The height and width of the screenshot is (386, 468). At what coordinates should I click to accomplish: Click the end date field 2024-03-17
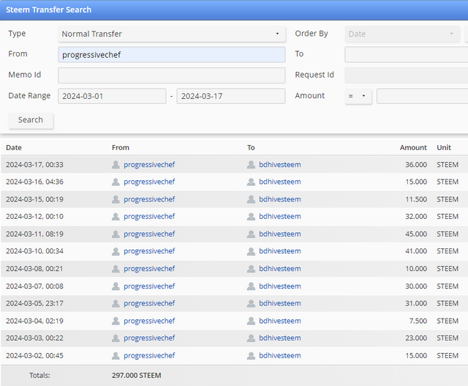pos(231,96)
